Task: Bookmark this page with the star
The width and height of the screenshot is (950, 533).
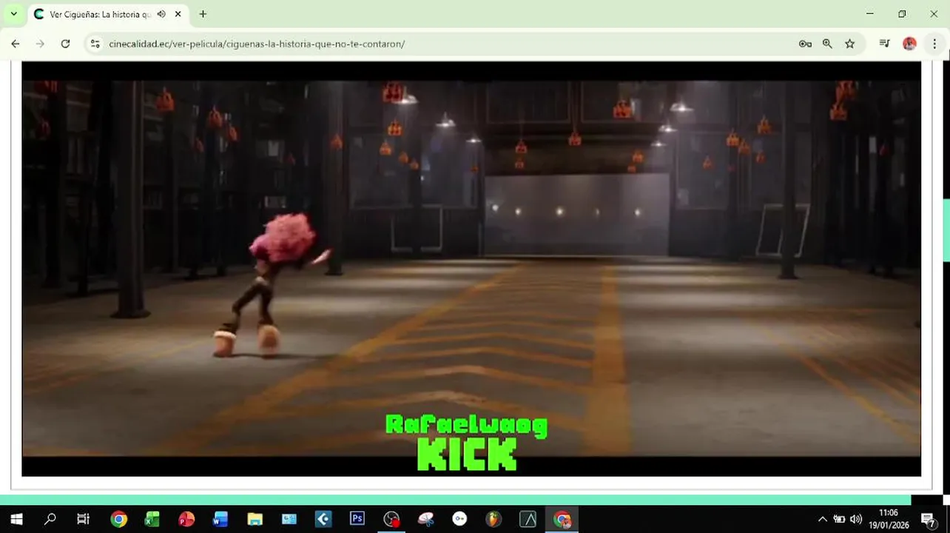Action: [x=849, y=44]
